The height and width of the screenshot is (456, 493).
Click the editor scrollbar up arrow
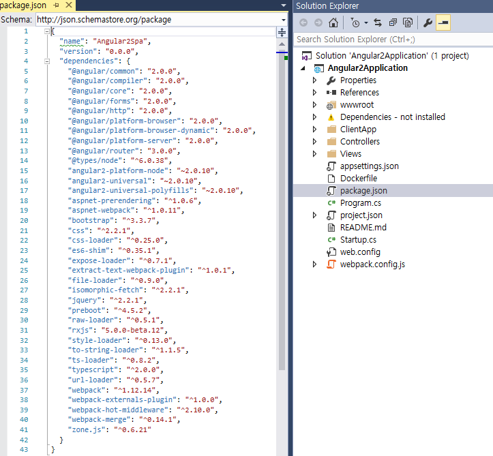282,44
